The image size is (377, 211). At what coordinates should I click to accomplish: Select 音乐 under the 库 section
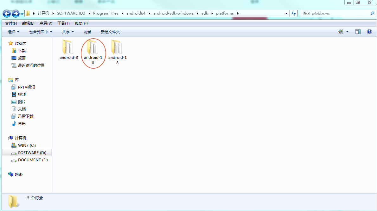pos(21,123)
